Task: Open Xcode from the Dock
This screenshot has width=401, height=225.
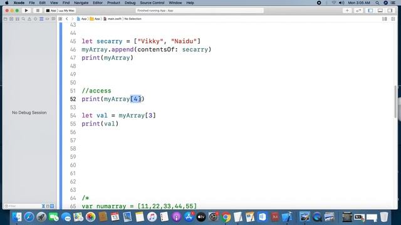Action: tap(287, 217)
